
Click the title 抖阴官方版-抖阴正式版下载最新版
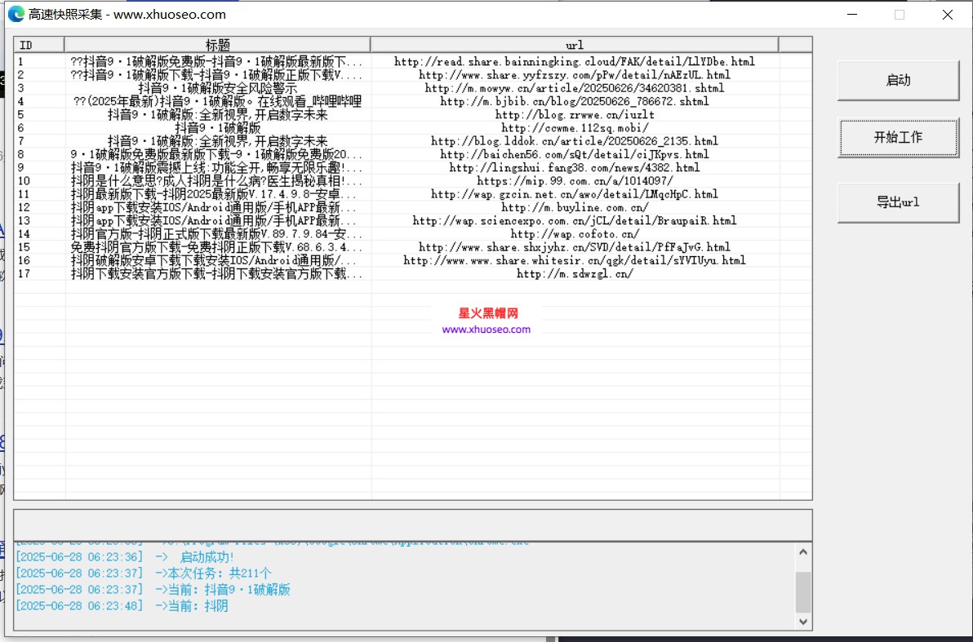pos(217,234)
